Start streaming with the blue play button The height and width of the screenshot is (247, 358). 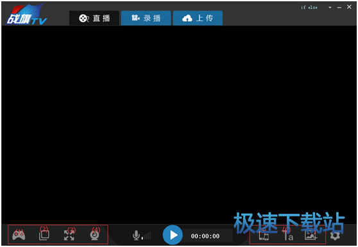pyautogui.click(x=173, y=235)
